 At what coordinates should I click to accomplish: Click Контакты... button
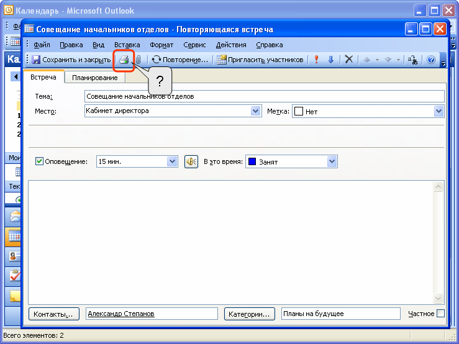coord(54,314)
